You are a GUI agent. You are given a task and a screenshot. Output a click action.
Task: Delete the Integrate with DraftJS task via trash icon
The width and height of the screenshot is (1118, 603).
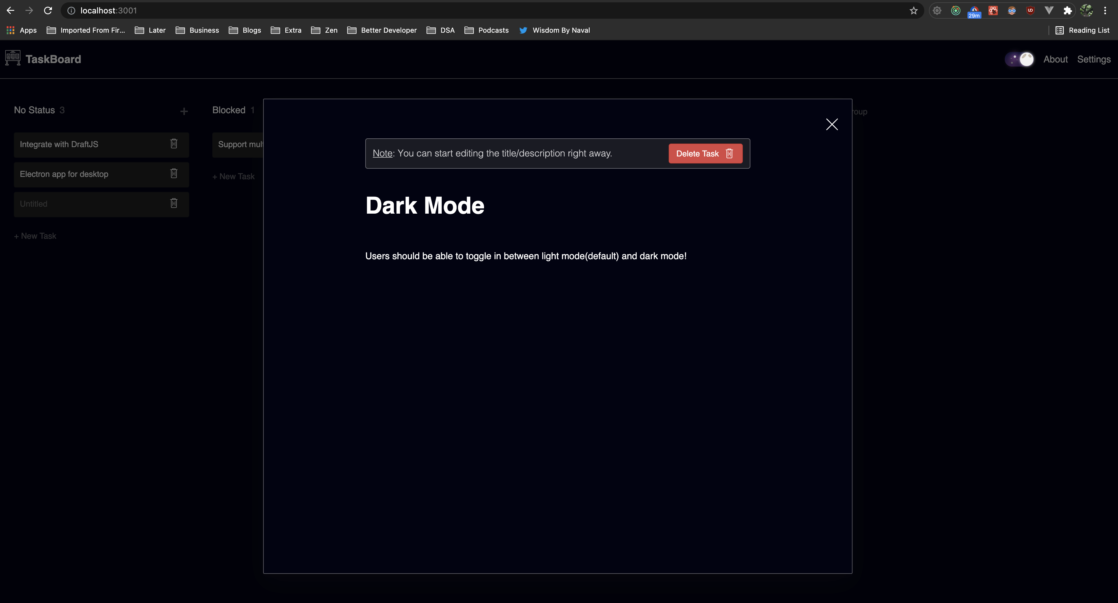click(x=174, y=144)
